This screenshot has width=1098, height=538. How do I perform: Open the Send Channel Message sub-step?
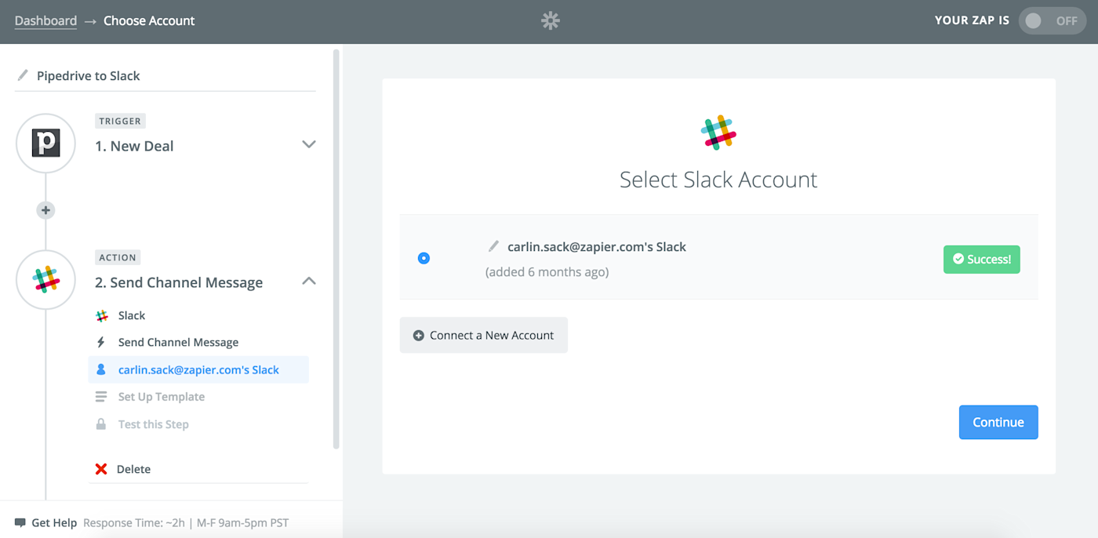click(x=178, y=343)
